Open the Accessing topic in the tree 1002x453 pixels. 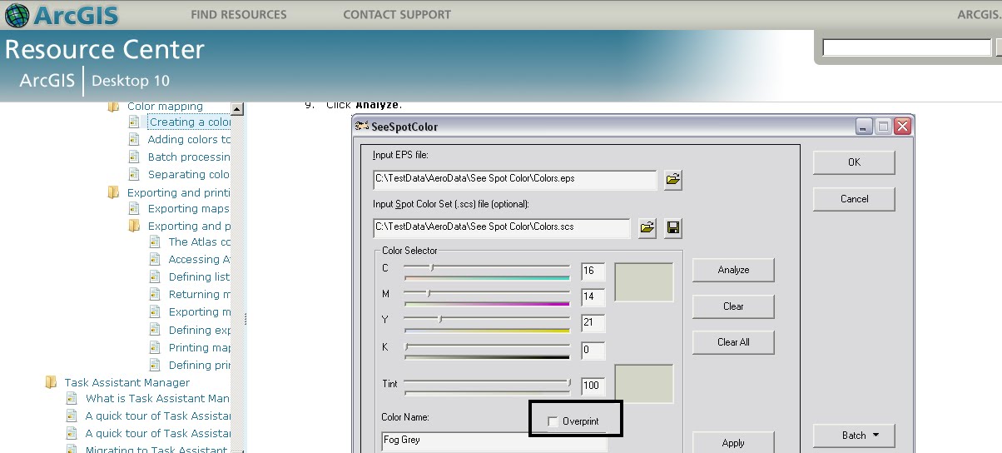[x=200, y=259]
